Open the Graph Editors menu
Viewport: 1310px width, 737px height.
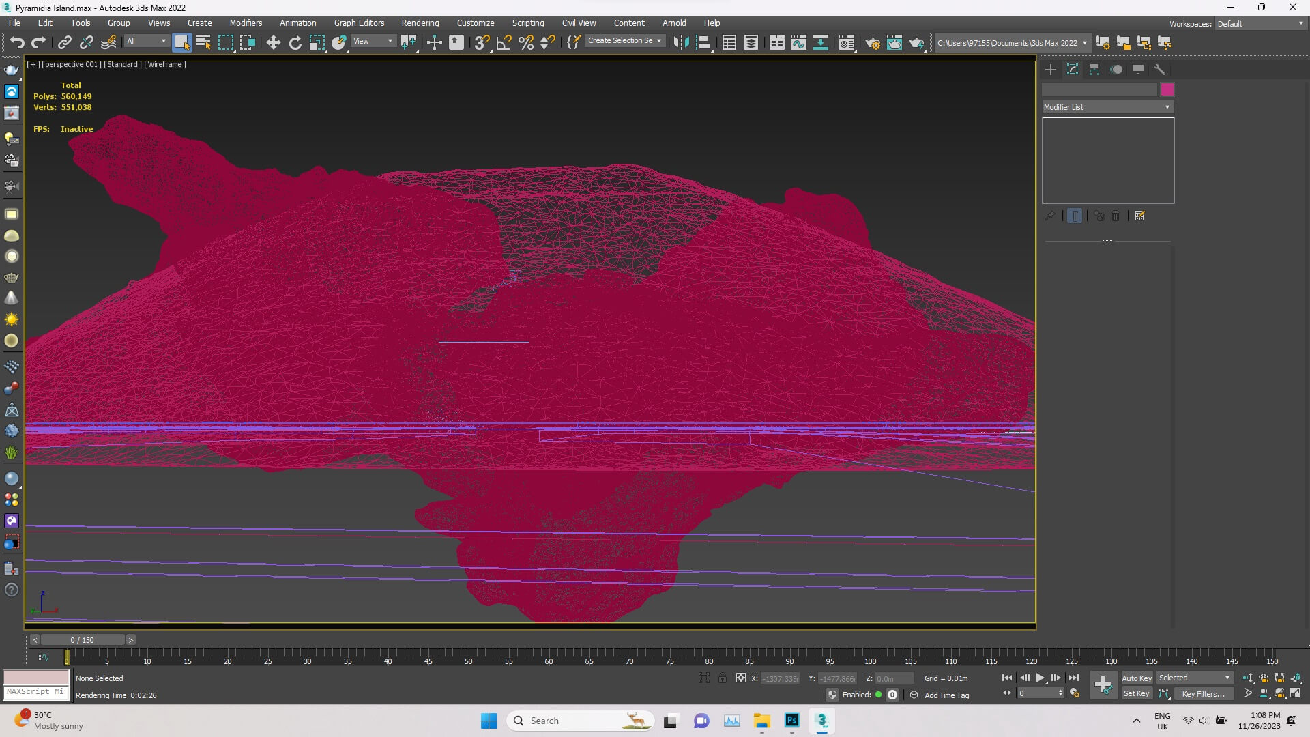[359, 23]
